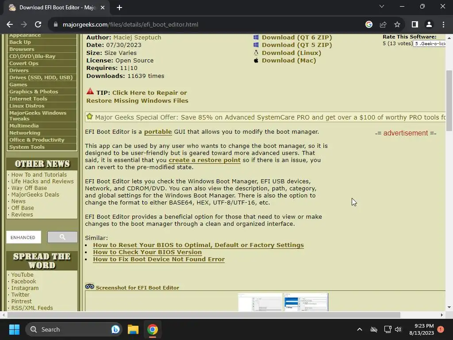The width and height of the screenshot is (453, 340).
Task: Open the Advanced SystemCare special offer
Action: point(270,117)
